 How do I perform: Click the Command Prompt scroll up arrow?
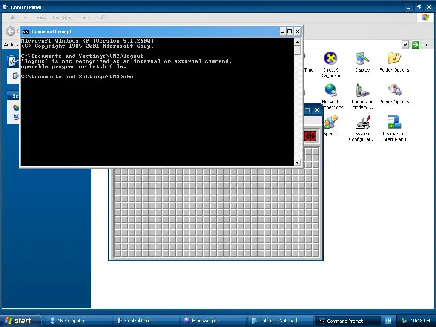(297, 42)
